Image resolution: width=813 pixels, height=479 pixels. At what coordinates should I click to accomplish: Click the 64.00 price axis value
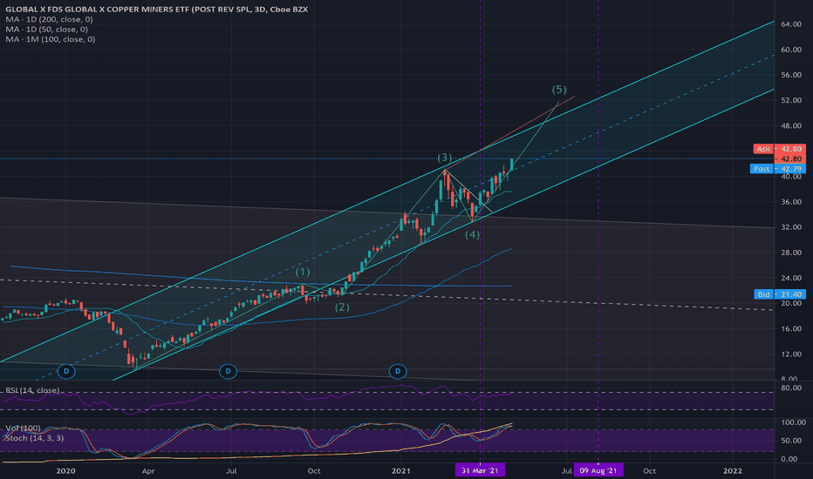pos(791,24)
